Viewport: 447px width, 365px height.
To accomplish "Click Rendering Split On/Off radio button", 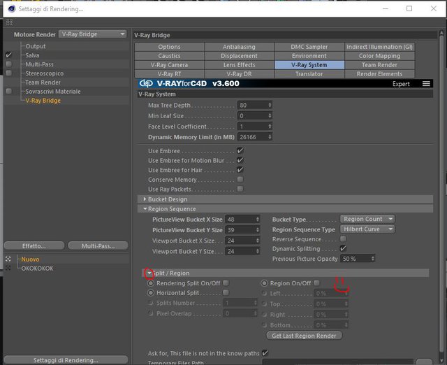I will (151, 283).
